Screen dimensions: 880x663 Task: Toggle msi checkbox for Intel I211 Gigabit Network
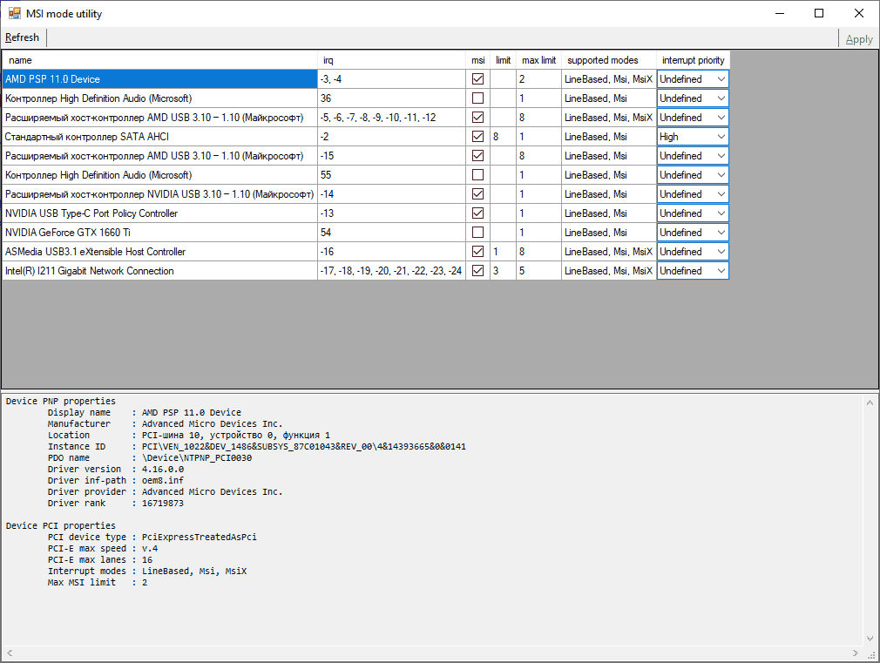click(x=477, y=270)
